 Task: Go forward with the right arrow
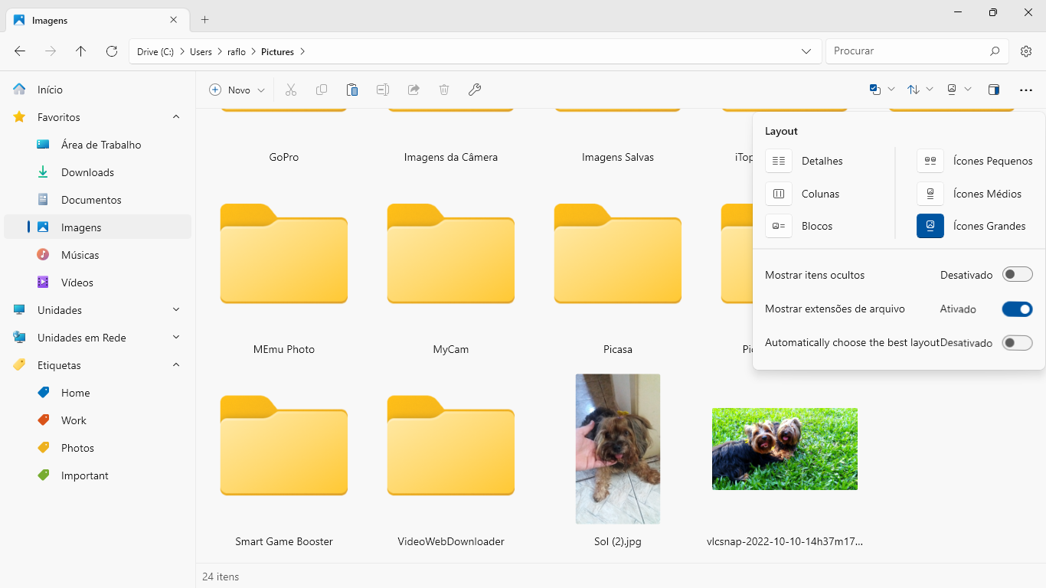pyautogui.click(x=51, y=51)
